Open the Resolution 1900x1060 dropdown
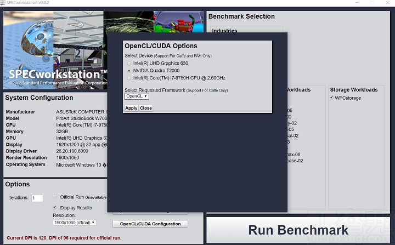 74,223
